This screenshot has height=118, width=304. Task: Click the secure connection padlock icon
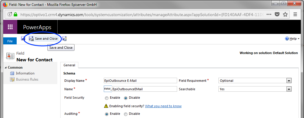[15, 14]
